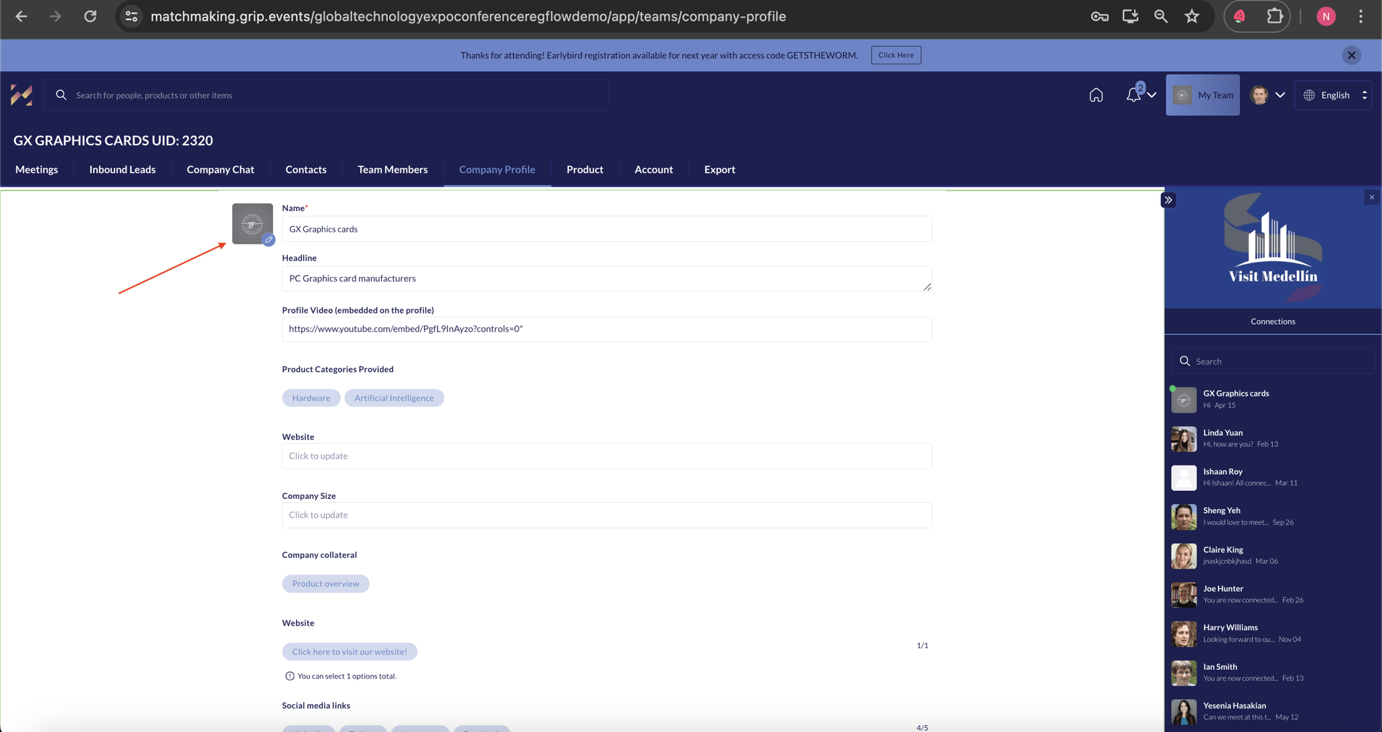Click the Grip logo top left
This screenshot has width=1382, height=732.
21,95
